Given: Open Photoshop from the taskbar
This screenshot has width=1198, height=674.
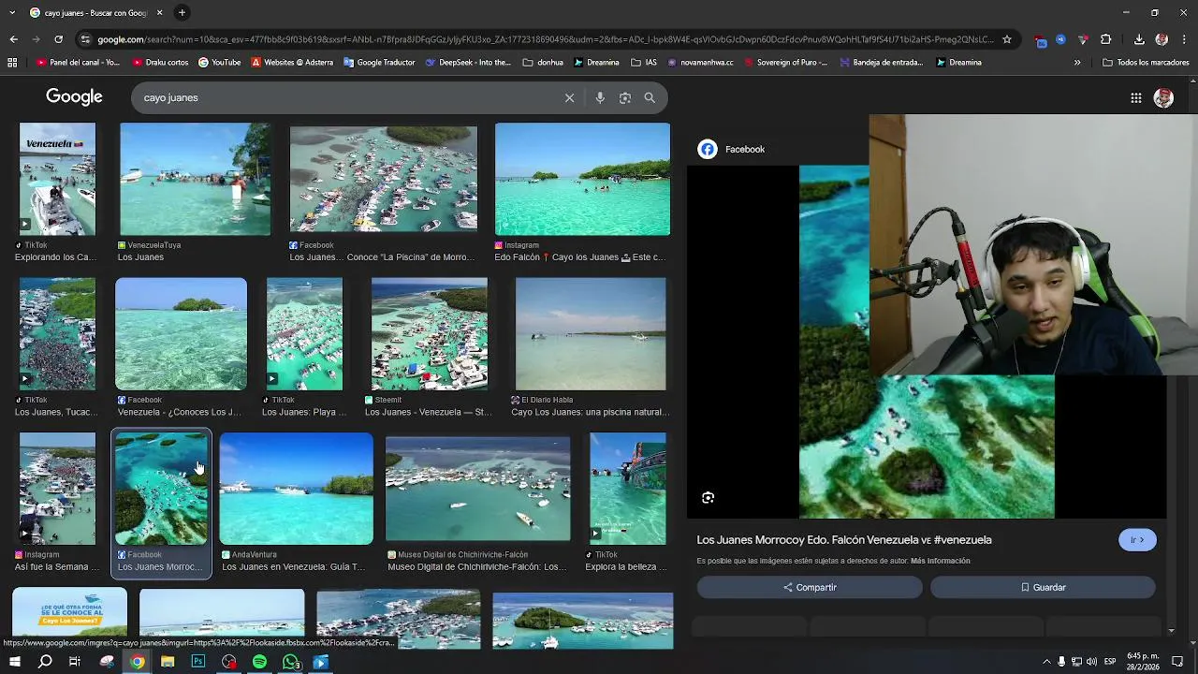Looking at the screenshot, I should [198, 662].
